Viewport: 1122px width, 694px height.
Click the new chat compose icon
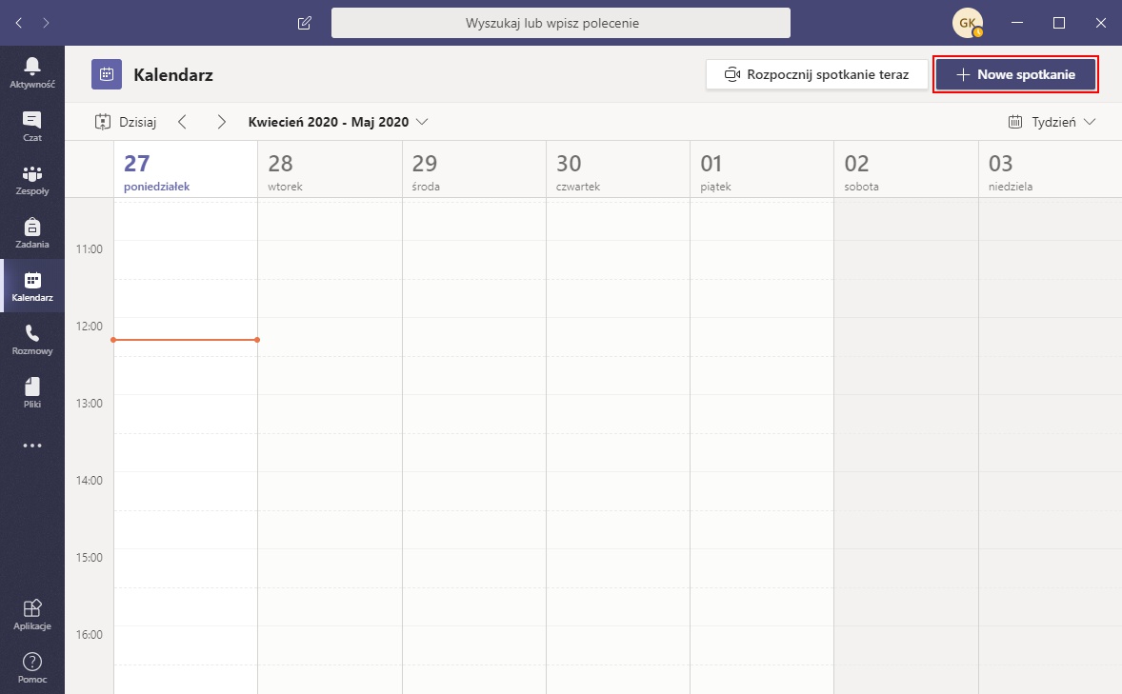point(304,23)
